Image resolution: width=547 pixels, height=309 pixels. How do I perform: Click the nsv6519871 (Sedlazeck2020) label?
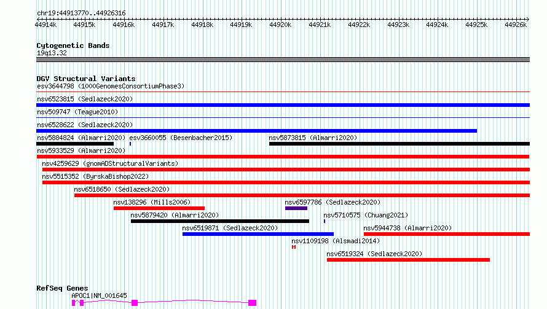pyautogui.click(x=230, y=228)
